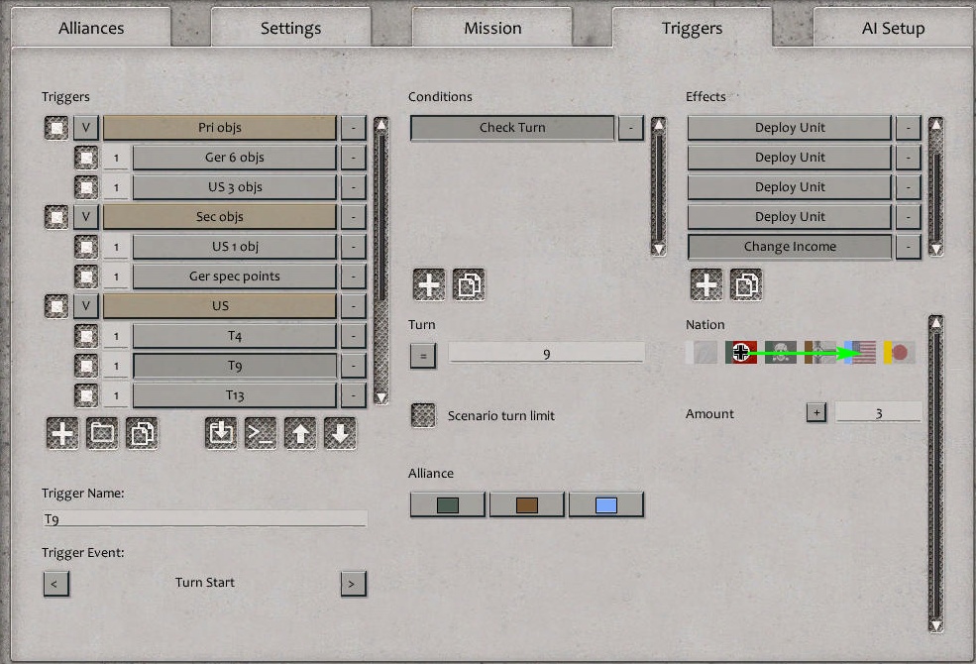Add a new effect
Screen dimensions: 976x664
pyautogui.click(x=706, y=284)
